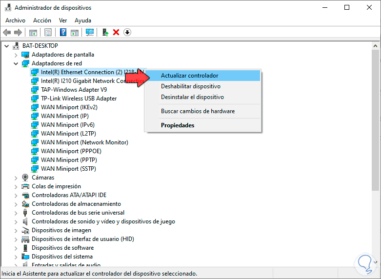Minimize the Administrador de dispositivos window
The image size is (381, 279).
pos(325,7)
